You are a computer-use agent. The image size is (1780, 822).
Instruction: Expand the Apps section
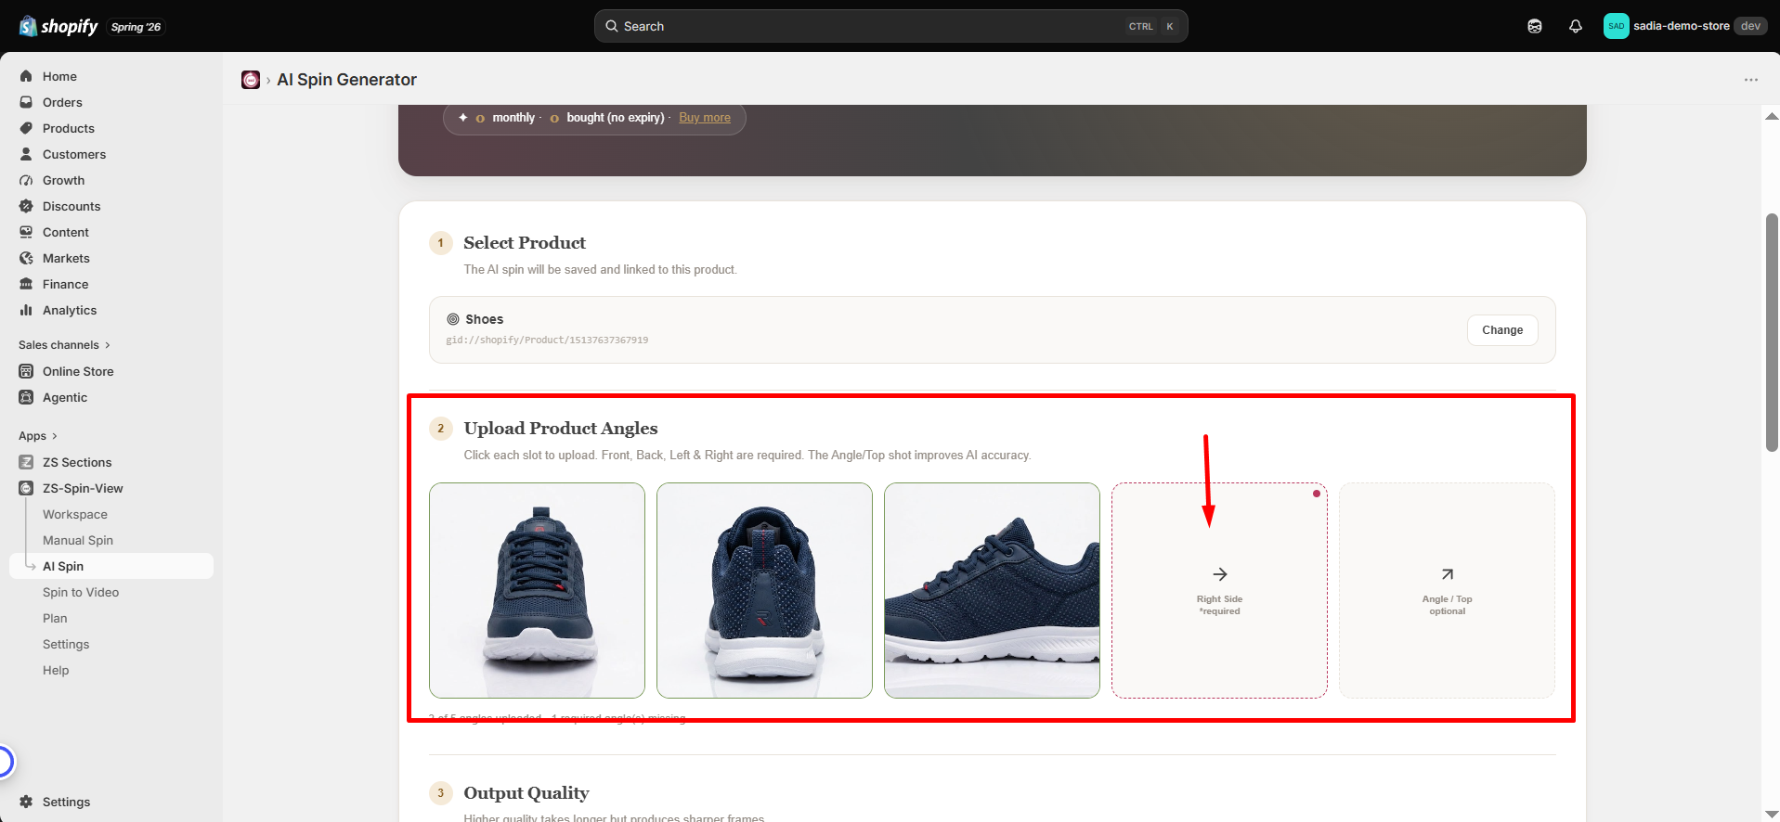pos(38,436)
